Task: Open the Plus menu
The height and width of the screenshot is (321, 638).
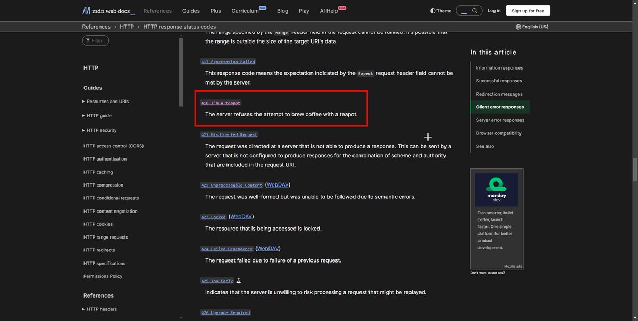Action: tap(215, 11)
